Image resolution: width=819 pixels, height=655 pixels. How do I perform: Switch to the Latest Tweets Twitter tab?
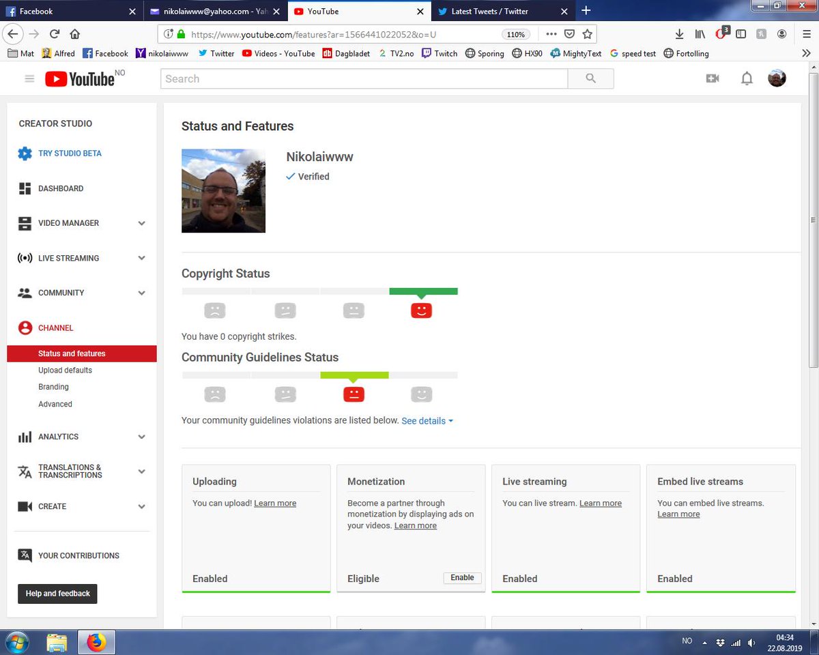[502, 11]
